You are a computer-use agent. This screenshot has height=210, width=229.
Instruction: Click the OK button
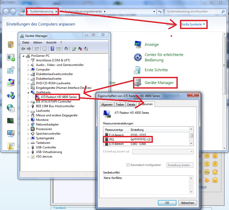click(x=167, y=203)
